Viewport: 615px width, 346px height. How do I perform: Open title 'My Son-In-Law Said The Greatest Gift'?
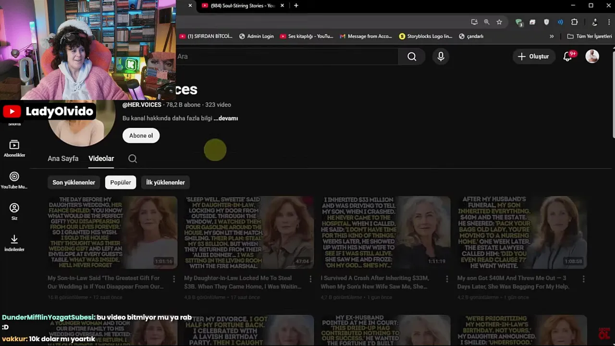click(105, 282)
